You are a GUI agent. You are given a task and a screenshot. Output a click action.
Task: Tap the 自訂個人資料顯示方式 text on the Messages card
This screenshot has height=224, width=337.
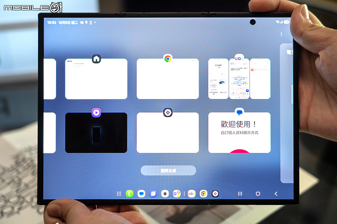(x=239, y=133)
